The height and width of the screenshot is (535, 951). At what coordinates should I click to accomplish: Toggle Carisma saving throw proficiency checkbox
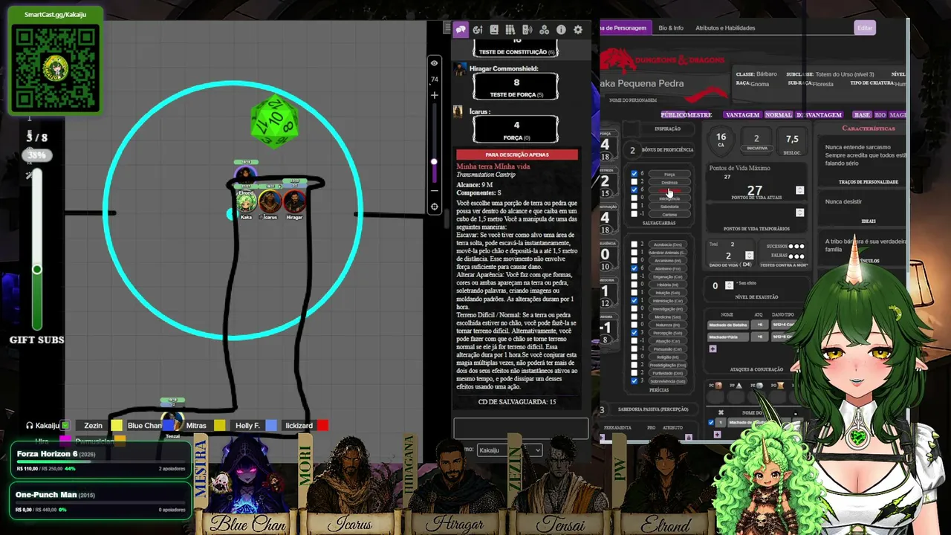(x=634, y=214)
